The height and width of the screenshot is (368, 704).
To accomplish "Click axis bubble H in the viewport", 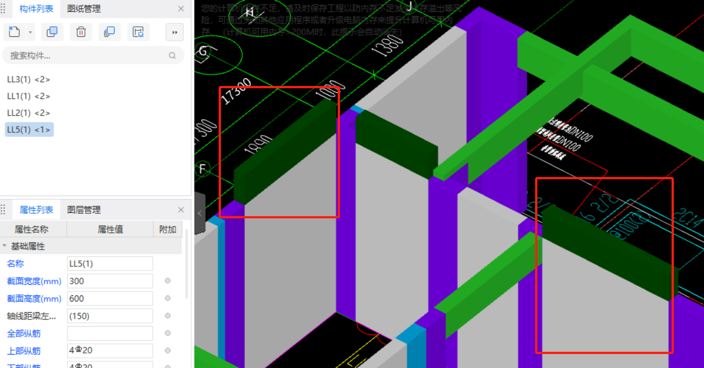I will (250, 12).
